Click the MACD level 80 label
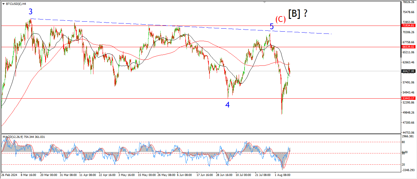Image resolution: width=417 pixels, height=179 pixels. coord(404,142)
